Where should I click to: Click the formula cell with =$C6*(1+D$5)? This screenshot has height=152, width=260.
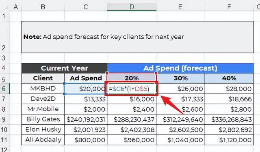click(x=132, y=89)
